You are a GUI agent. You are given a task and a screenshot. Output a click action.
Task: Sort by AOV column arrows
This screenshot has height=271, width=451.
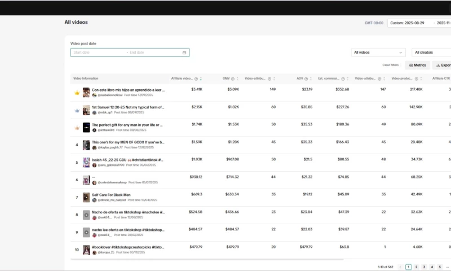311,79
